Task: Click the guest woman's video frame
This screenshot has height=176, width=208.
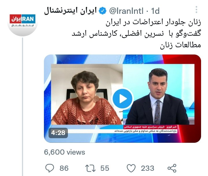Action: point(87,94)
